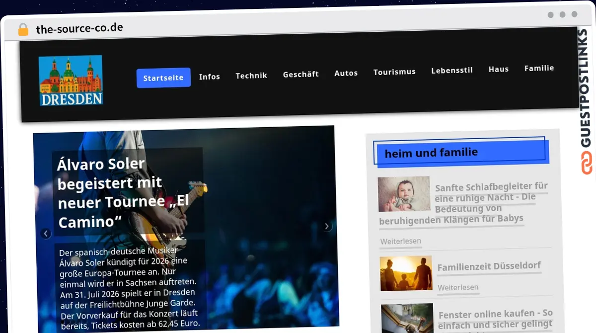Screen dimensions: 596x333
Task: Click Weiterlesen under the Sanfte Schlafbegleiter article
Action: [x=401, y=241]
